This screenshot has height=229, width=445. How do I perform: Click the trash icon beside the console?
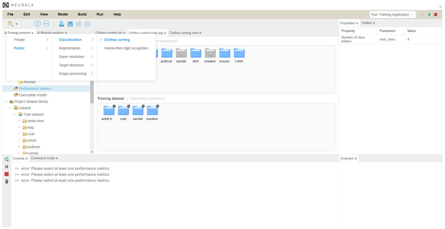(x=7, y=182)
